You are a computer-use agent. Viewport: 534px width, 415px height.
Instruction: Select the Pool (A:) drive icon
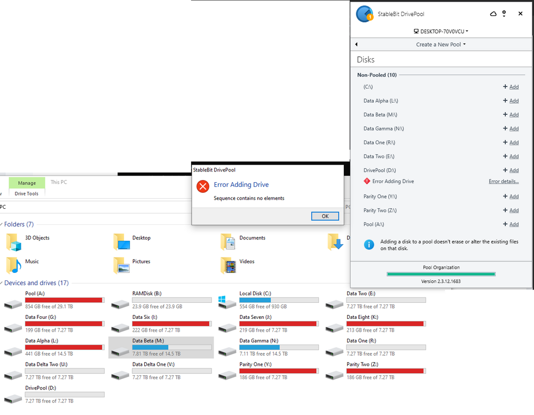click(x=13, y=304)
